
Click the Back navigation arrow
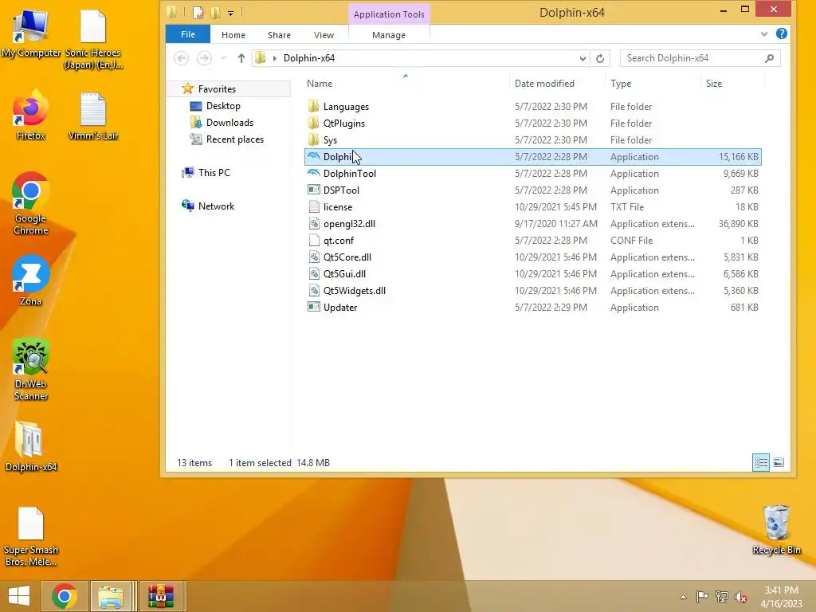point(181,58)
